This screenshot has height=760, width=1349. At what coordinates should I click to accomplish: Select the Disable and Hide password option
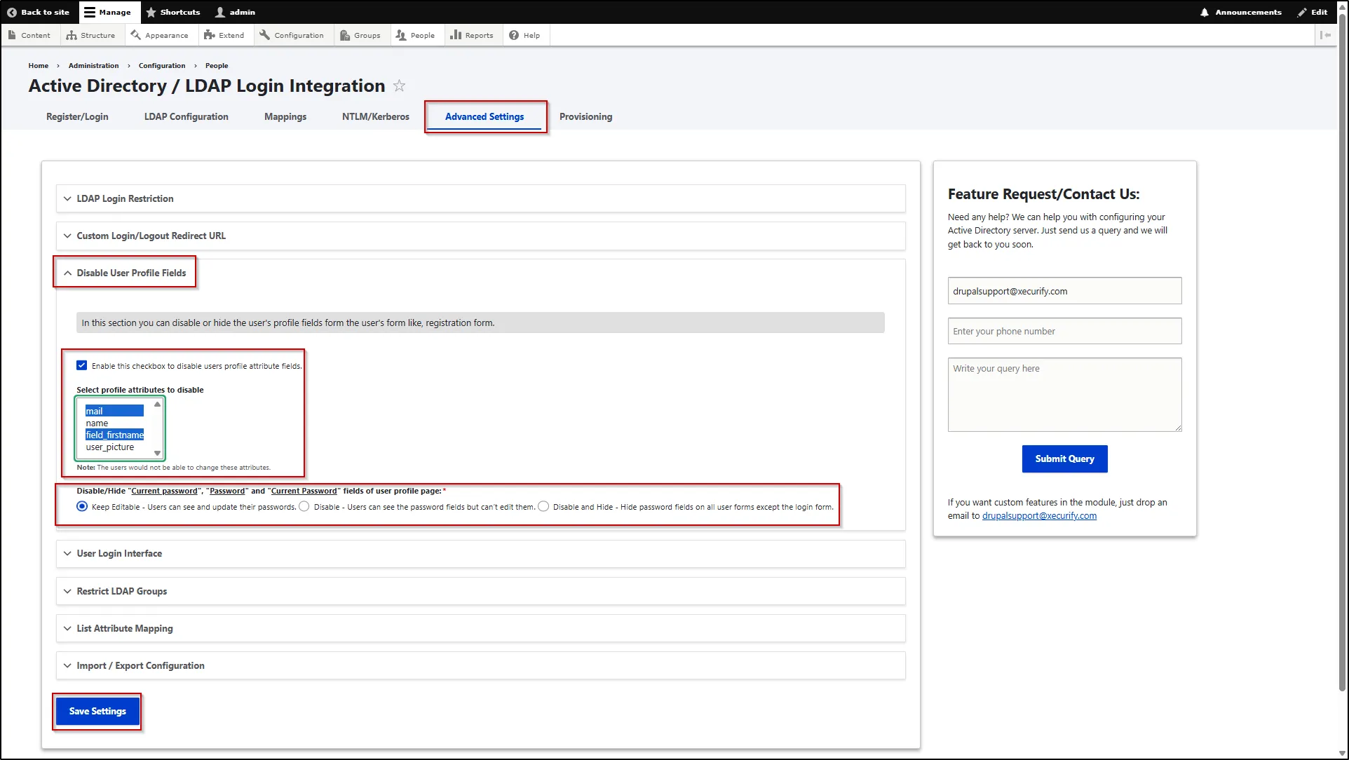pos(543,506)
